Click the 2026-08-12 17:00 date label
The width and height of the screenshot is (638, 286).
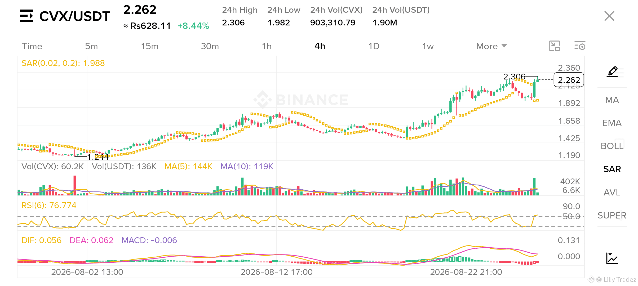point(277,272)
